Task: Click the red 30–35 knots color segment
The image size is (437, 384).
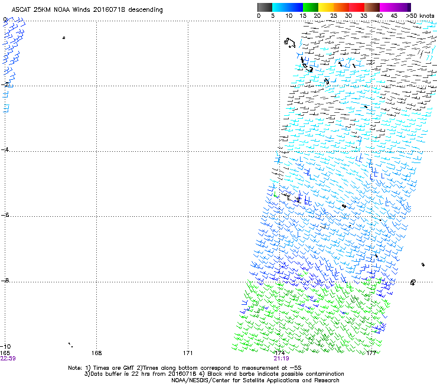Action: coord(357,7)
